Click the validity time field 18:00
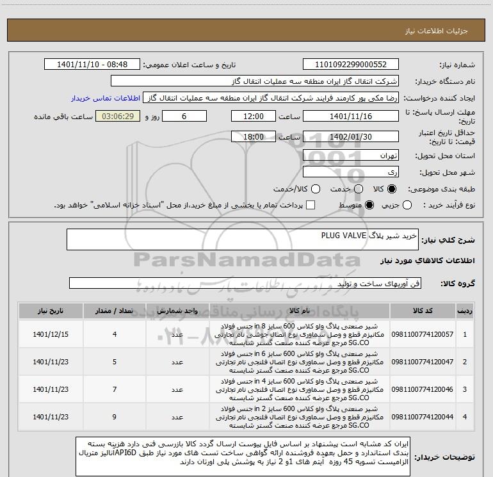This screenshot has height=477, width=493. coord(254,136)
